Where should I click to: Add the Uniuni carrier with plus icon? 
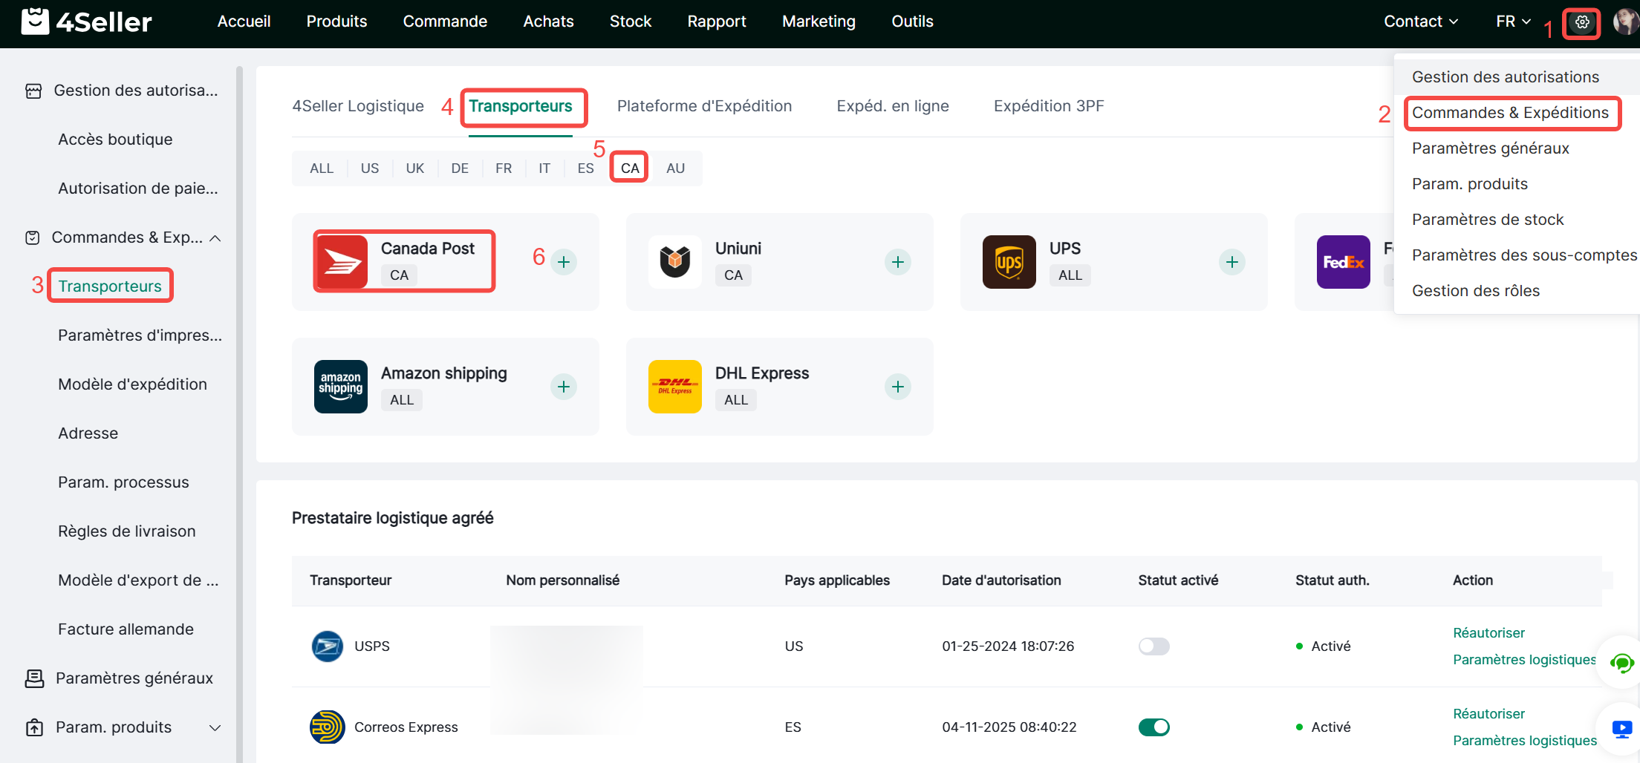(897, 262)
